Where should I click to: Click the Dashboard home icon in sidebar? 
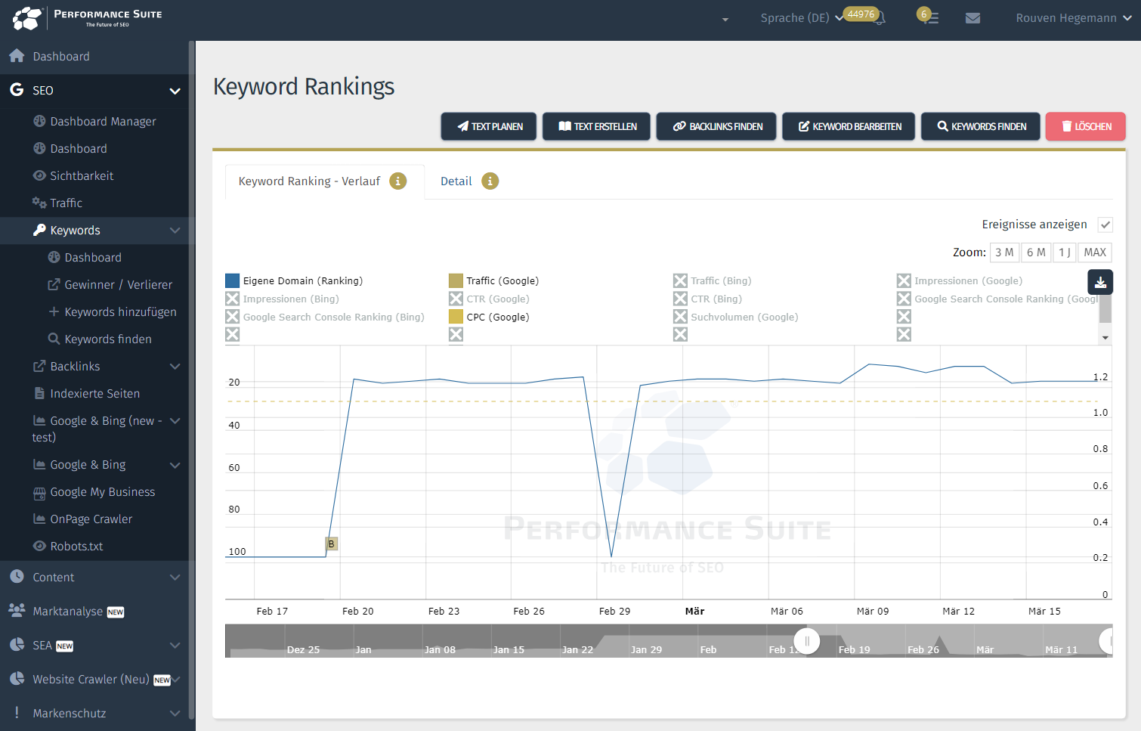[x=17, y=56]
